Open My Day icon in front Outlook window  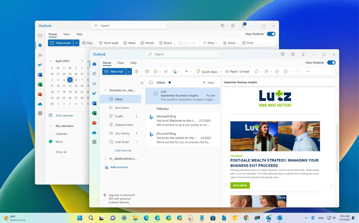(283, 54)
